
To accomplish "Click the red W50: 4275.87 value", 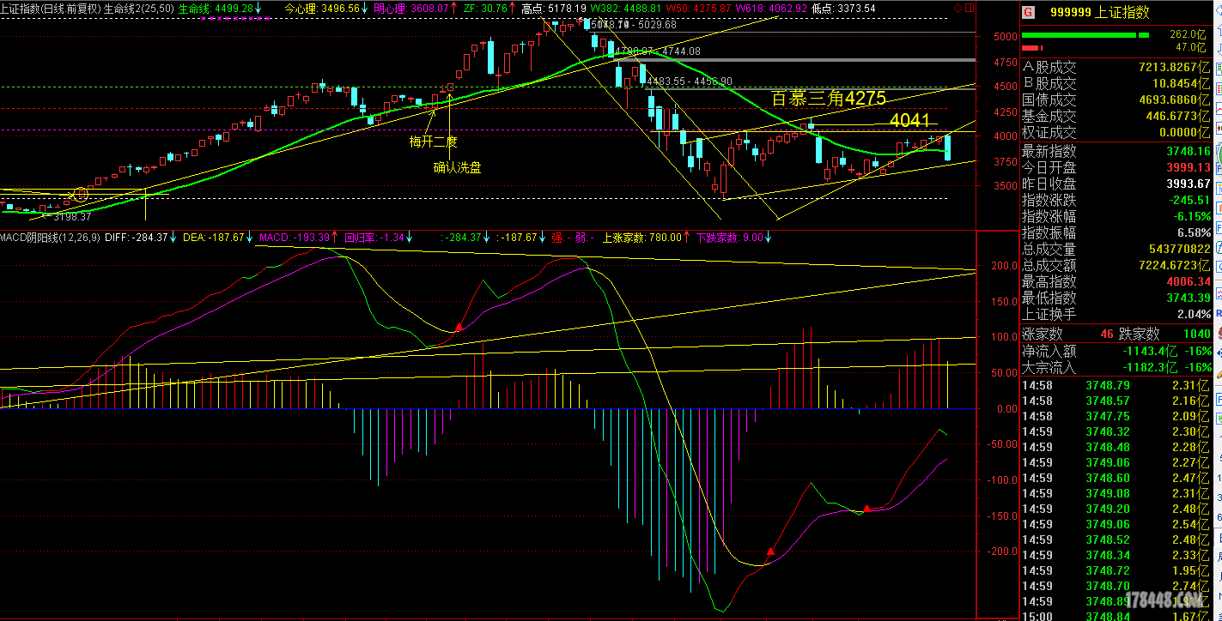I will click(x=698, y=8).
